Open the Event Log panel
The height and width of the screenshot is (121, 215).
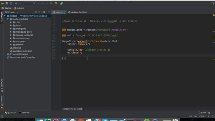(204, 113)
